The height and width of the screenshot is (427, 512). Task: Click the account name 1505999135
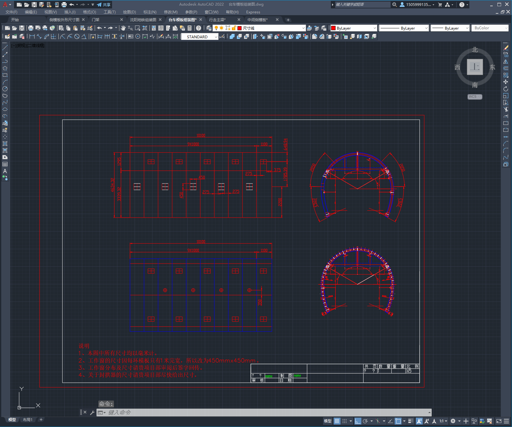click(419, 5)
